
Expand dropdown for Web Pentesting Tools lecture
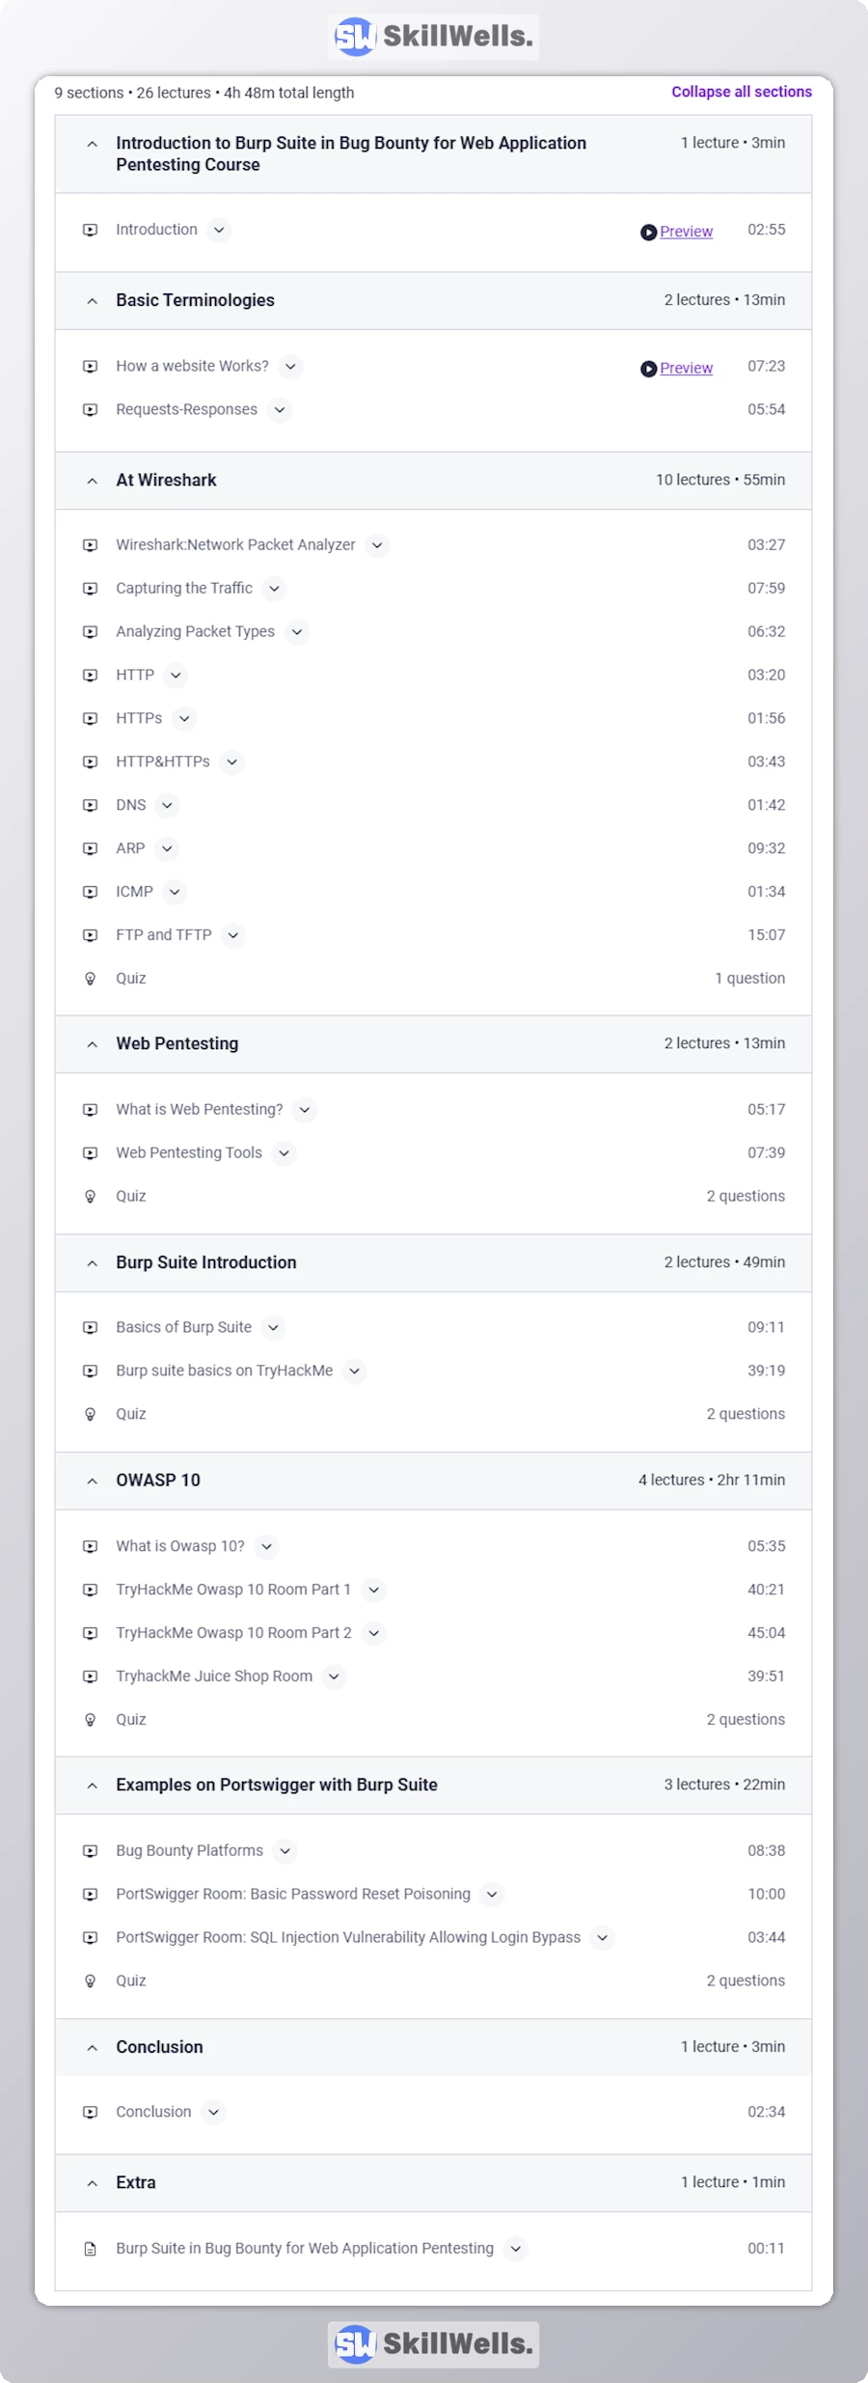[284, 1153]
